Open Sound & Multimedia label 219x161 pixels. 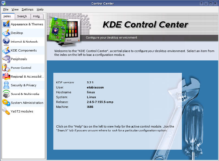coord(25,94)
